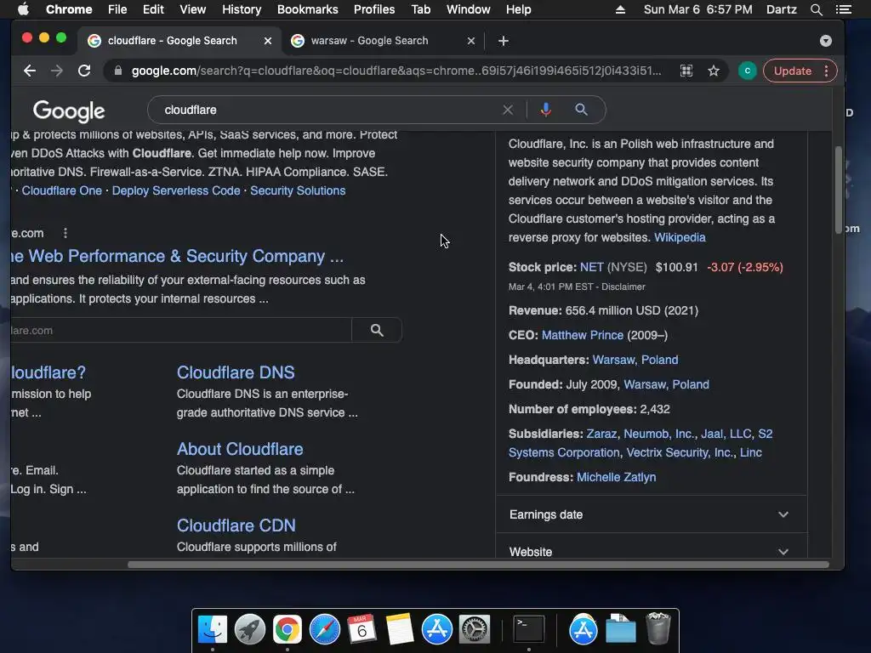Open the History menu
871x653 pixels.
pos(242,9)
